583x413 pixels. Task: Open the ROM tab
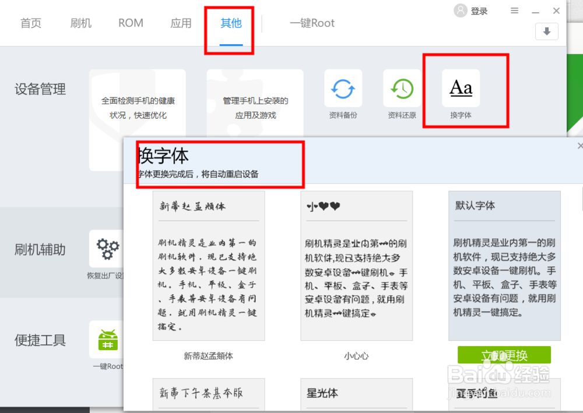coord(131,23)
